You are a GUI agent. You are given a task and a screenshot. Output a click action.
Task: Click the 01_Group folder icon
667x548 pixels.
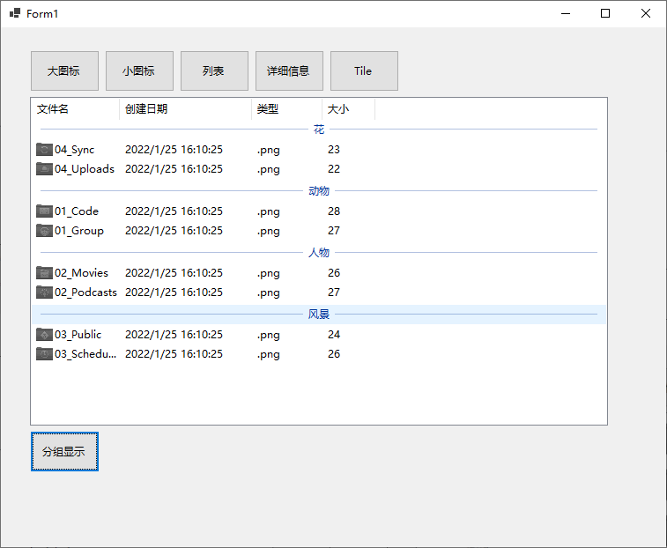click(x=44, y=231)
